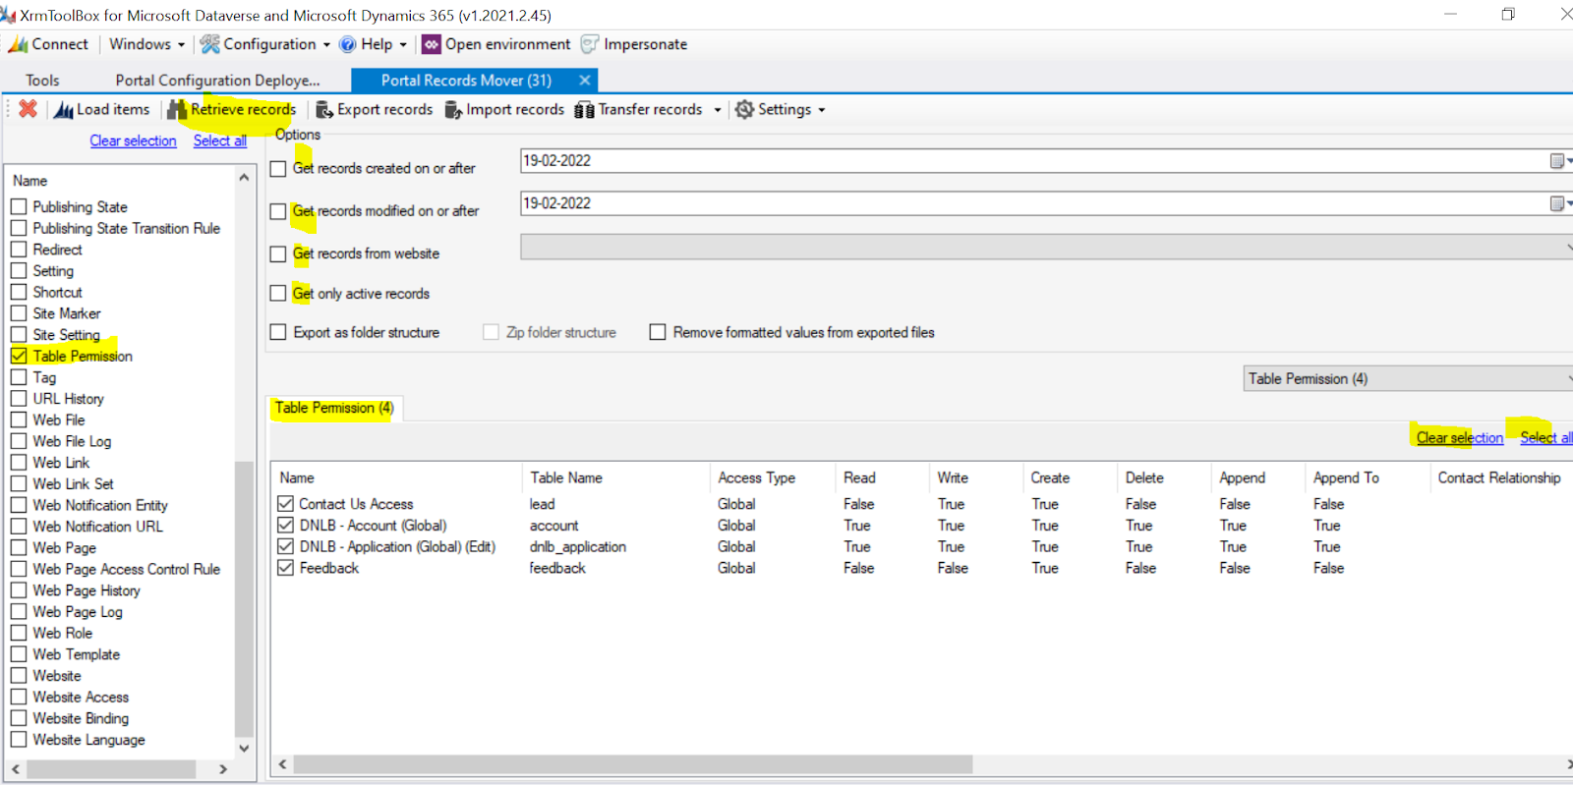The height and width of the screenshot is (785, 1573).
Task: Enable Get records from website
Action: pos(278,253)
